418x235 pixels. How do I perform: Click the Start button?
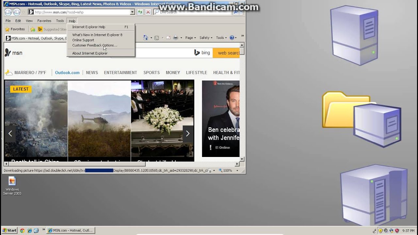[9, 230]
